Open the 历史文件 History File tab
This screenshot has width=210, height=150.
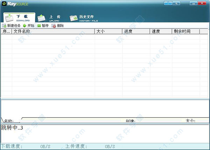[x=84, y=18]
